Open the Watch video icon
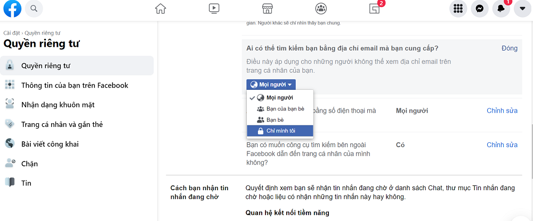This screenshot has height=221, width=533. (214, 8)
